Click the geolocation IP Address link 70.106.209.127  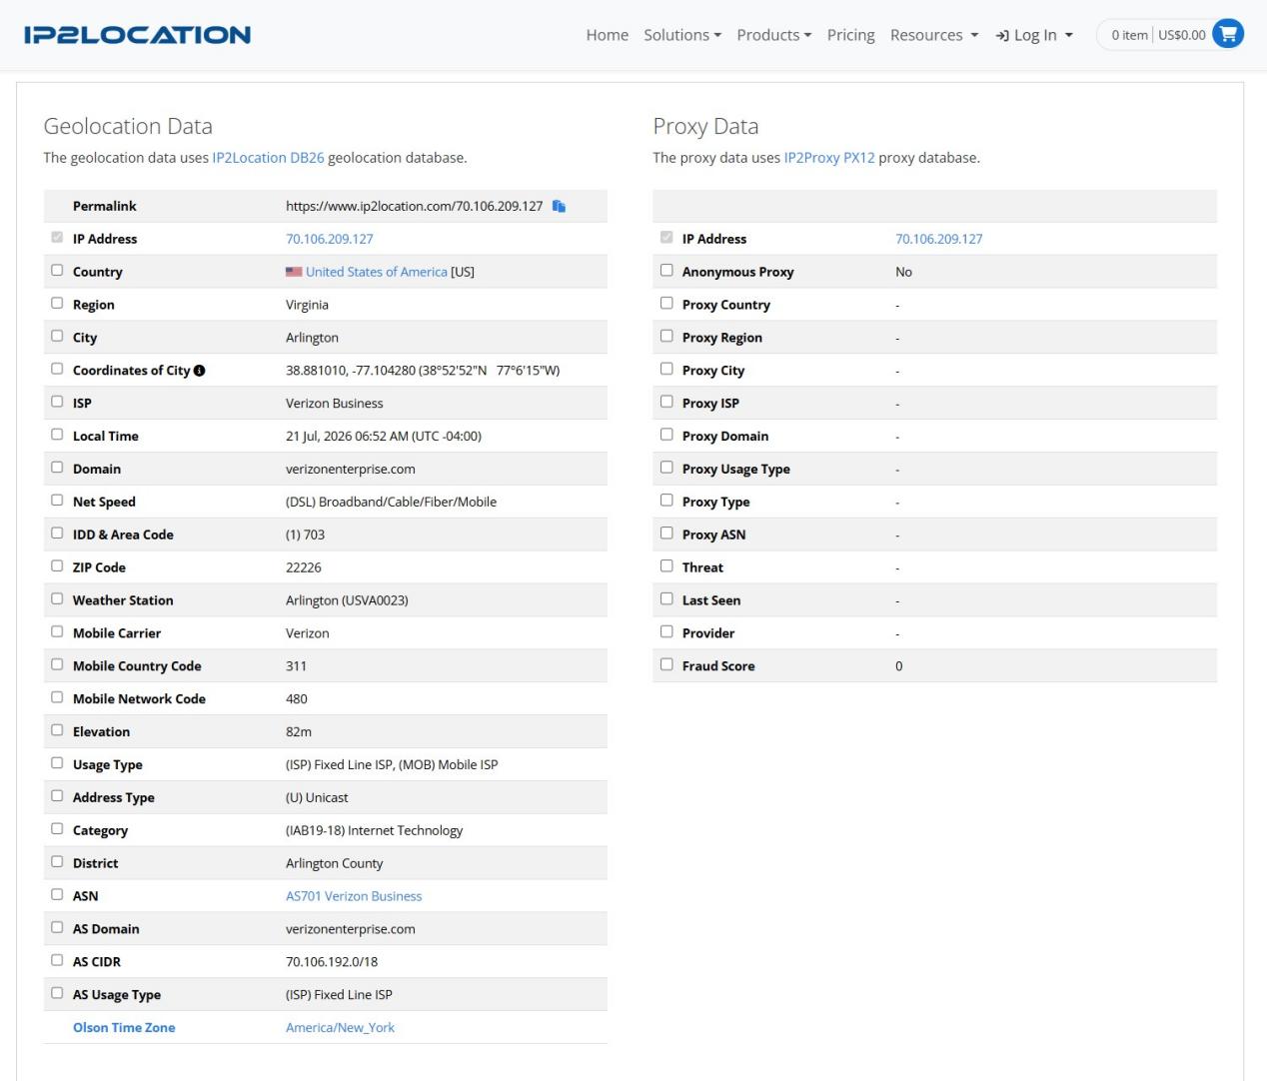330,239
